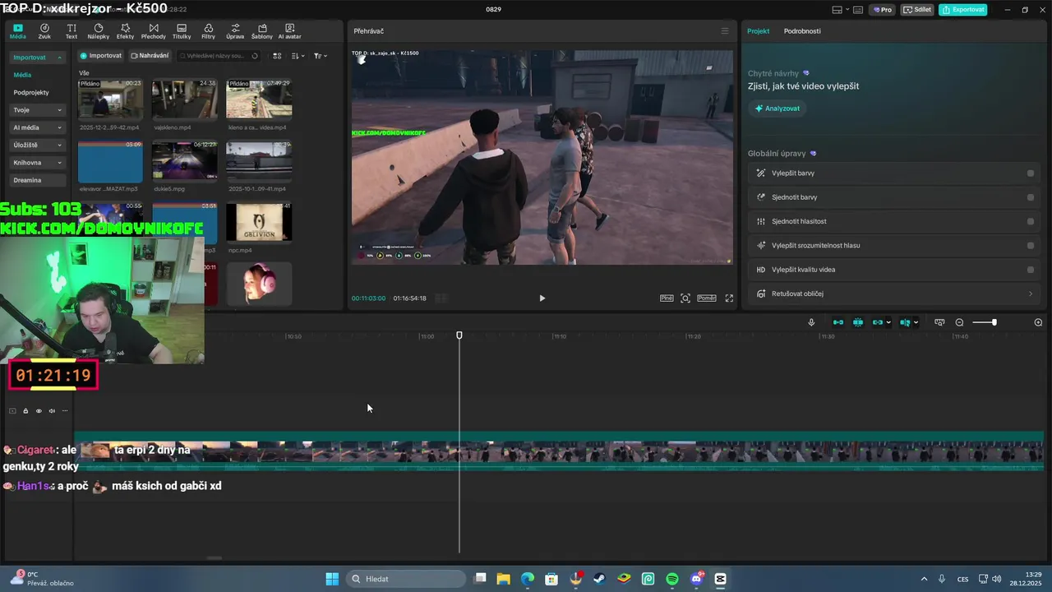Toggle the split-preview timeline button

(905, 322)
